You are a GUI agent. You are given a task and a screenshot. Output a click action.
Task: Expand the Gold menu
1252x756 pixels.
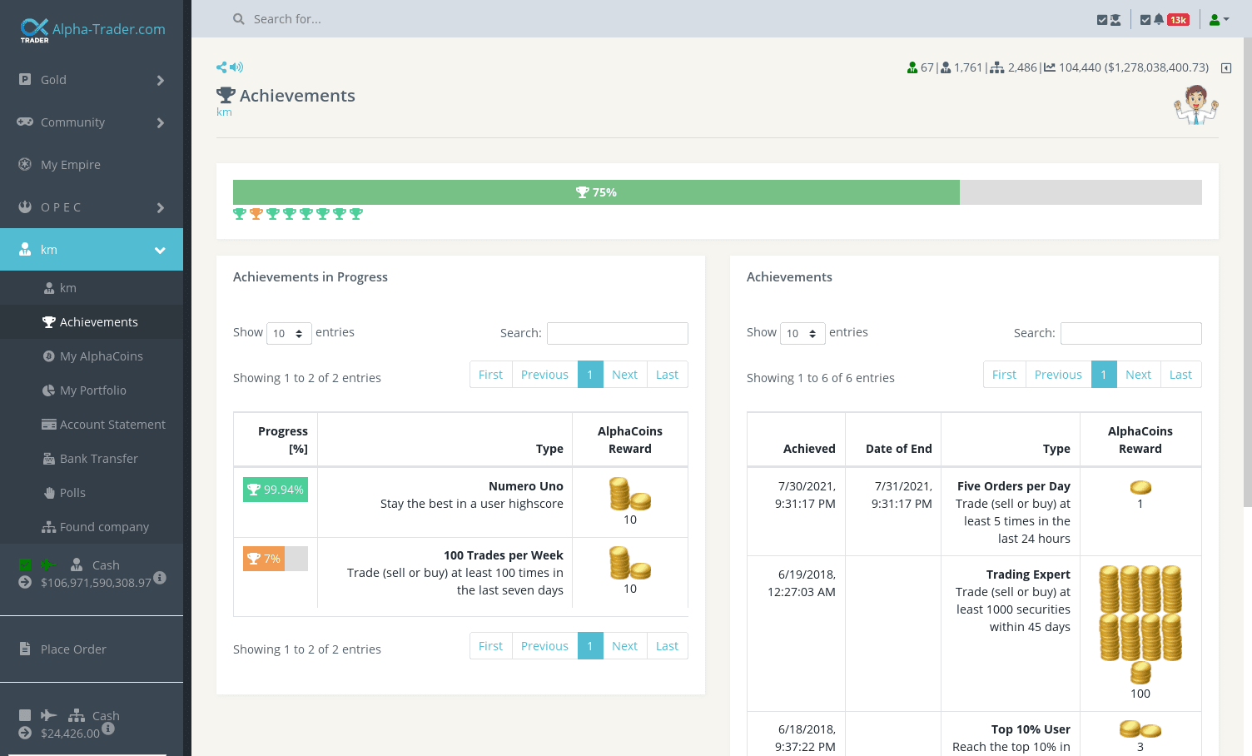point(92,80)
